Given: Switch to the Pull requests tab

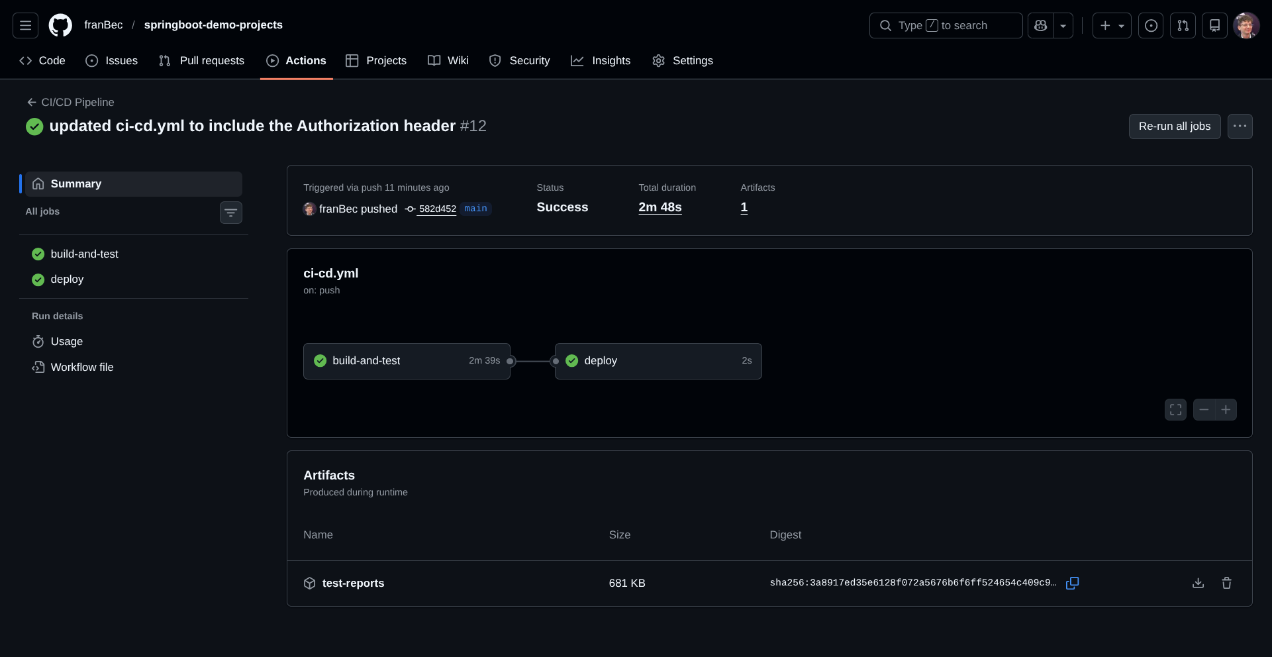Looking at the screenshot, I should coord(202,61).
